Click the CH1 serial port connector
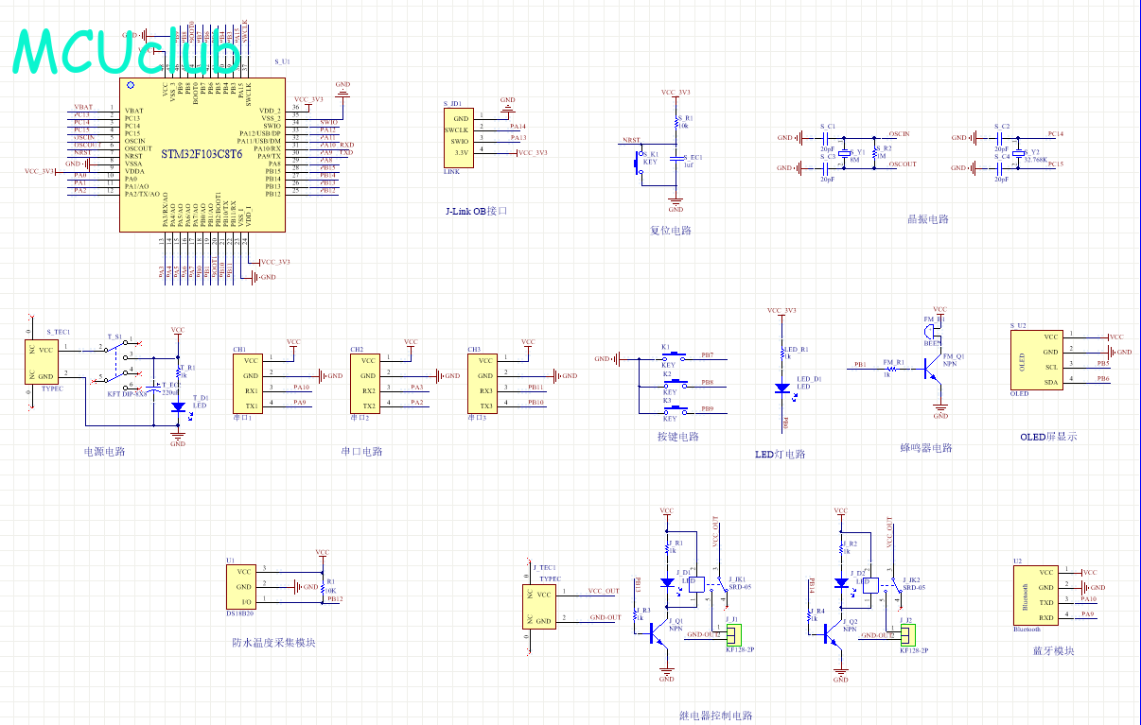1141x725 pixels. pos(251,383)
